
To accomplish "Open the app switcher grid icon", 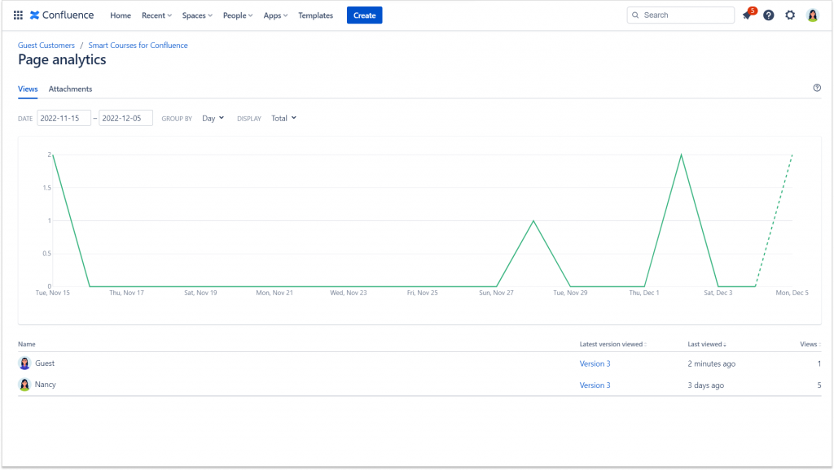I will tap(19, 14).
